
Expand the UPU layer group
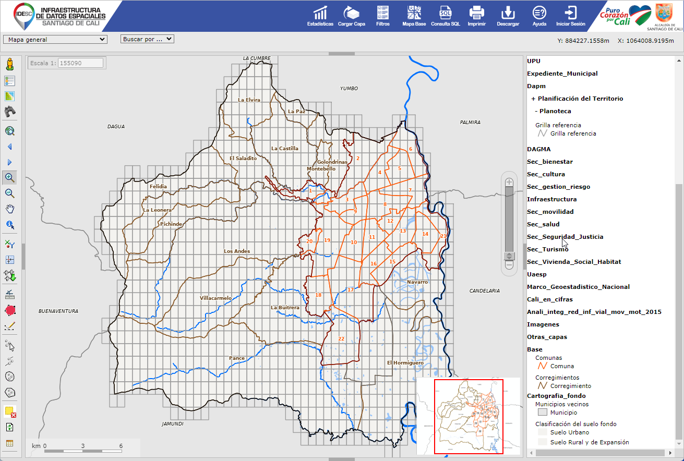[534, 61]
